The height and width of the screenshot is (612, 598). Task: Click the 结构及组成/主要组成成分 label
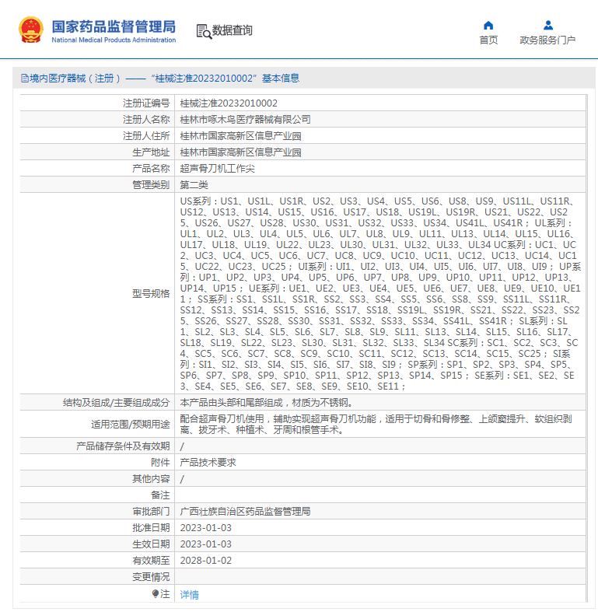click(117, 403)
